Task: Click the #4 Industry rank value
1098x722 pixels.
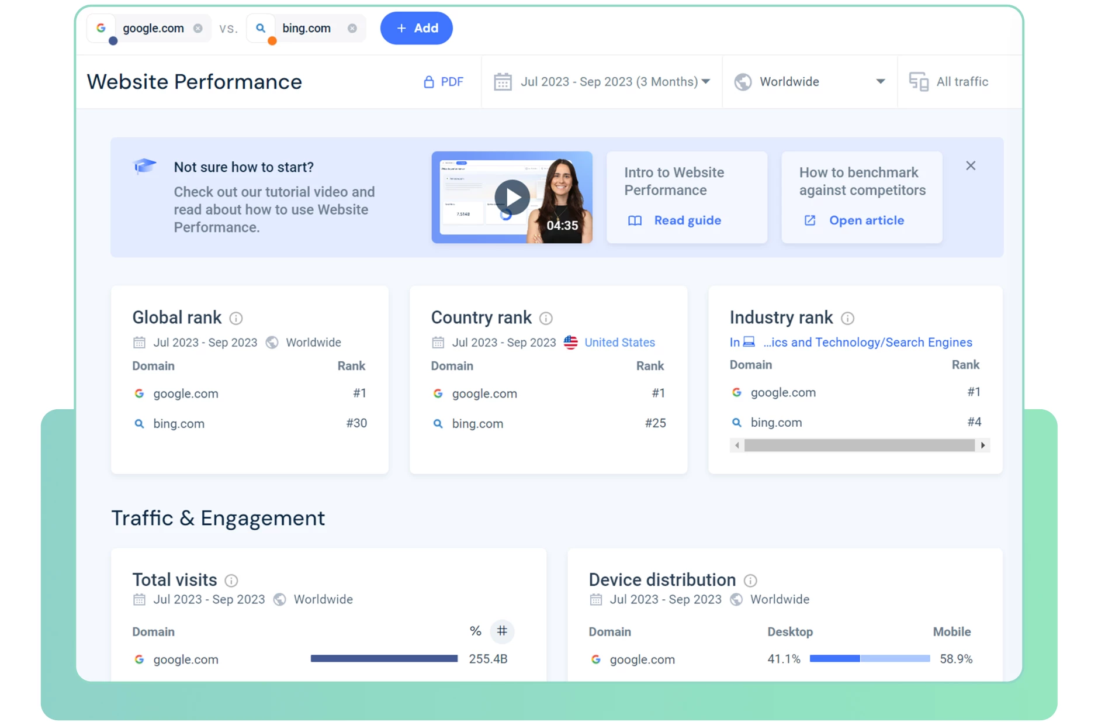Action: click(x=974, y=422)
